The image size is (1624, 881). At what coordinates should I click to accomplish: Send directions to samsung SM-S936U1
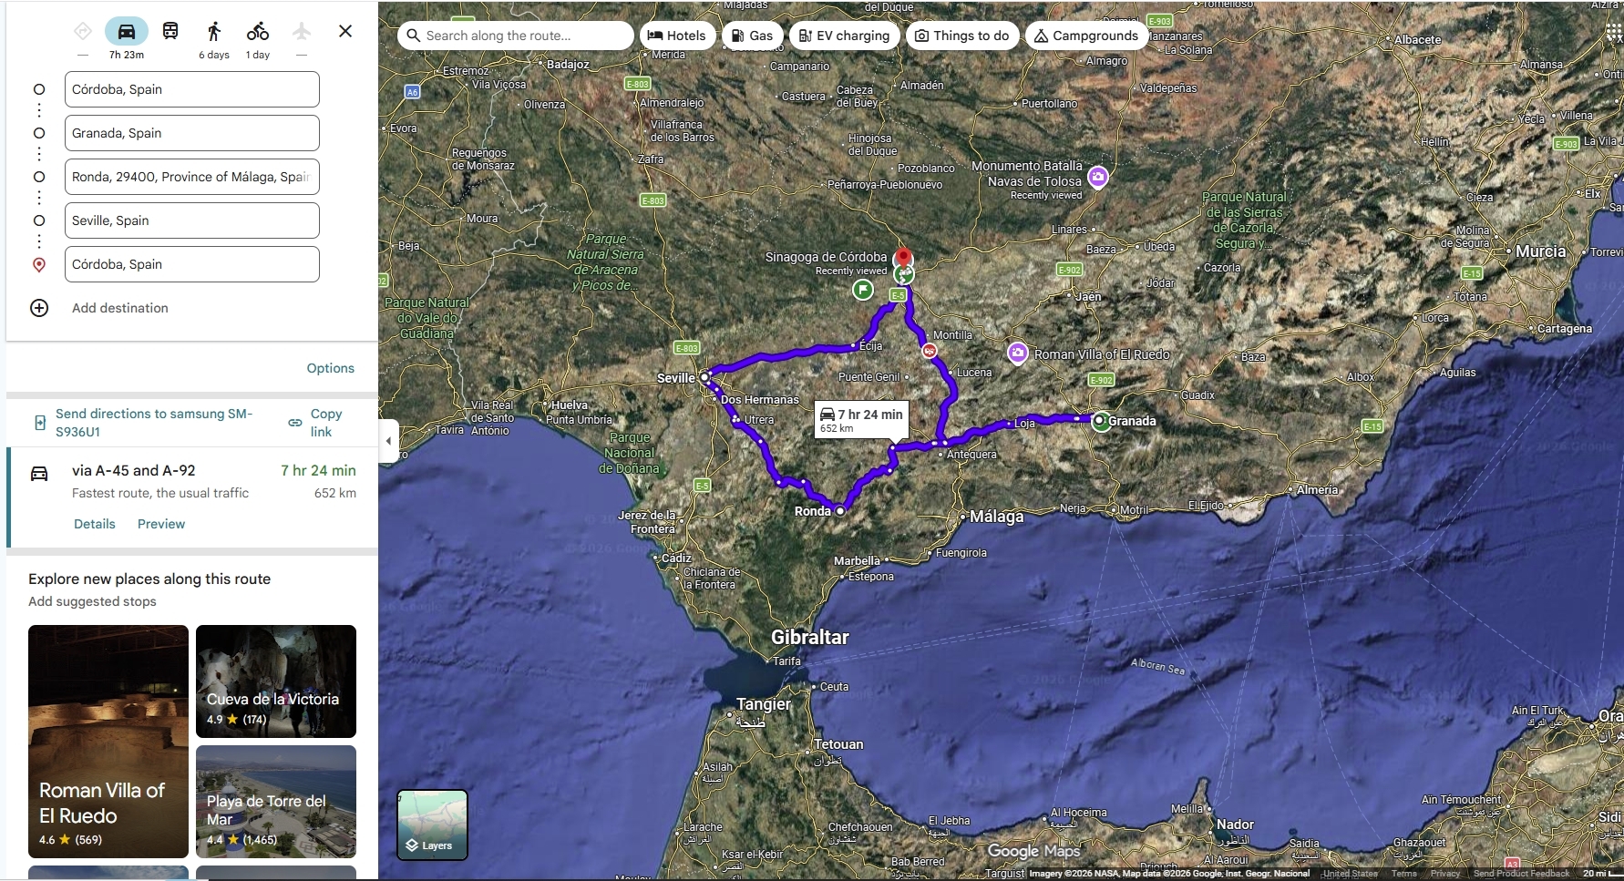pos(154,423)
